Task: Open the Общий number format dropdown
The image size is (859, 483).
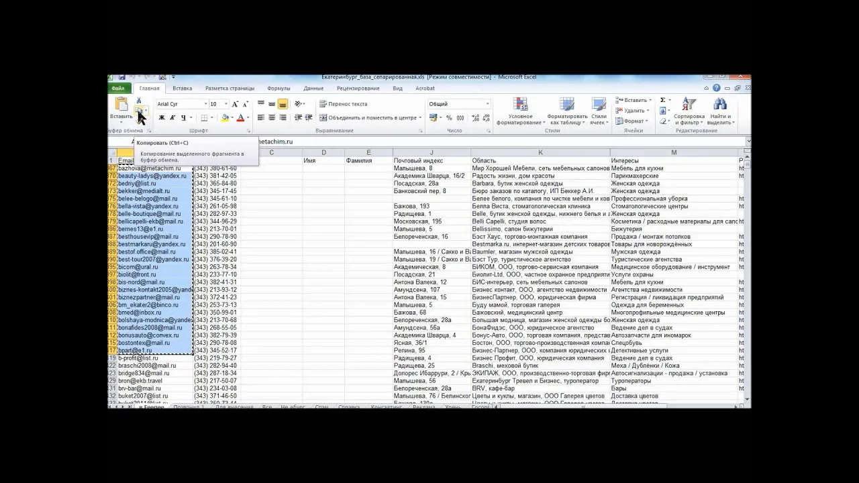Action: [487, 104]
